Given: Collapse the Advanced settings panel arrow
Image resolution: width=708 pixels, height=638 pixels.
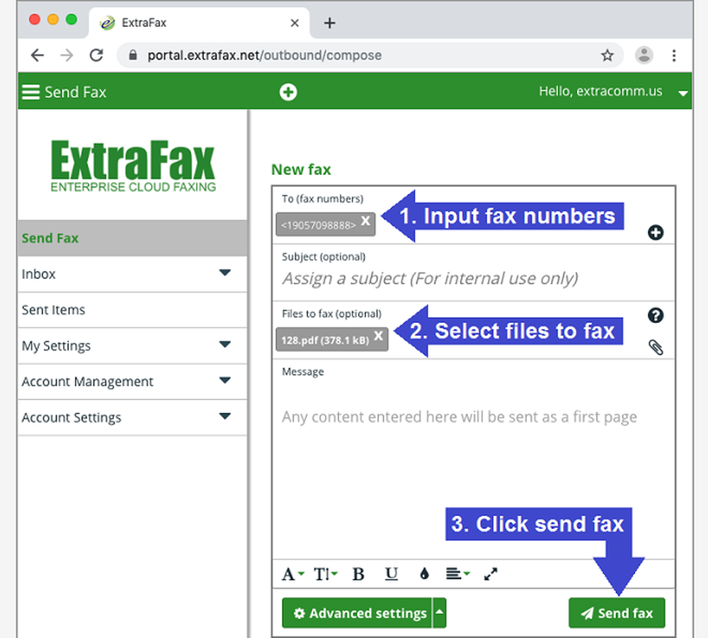Looking at the screenshot, I should point(439,613).
